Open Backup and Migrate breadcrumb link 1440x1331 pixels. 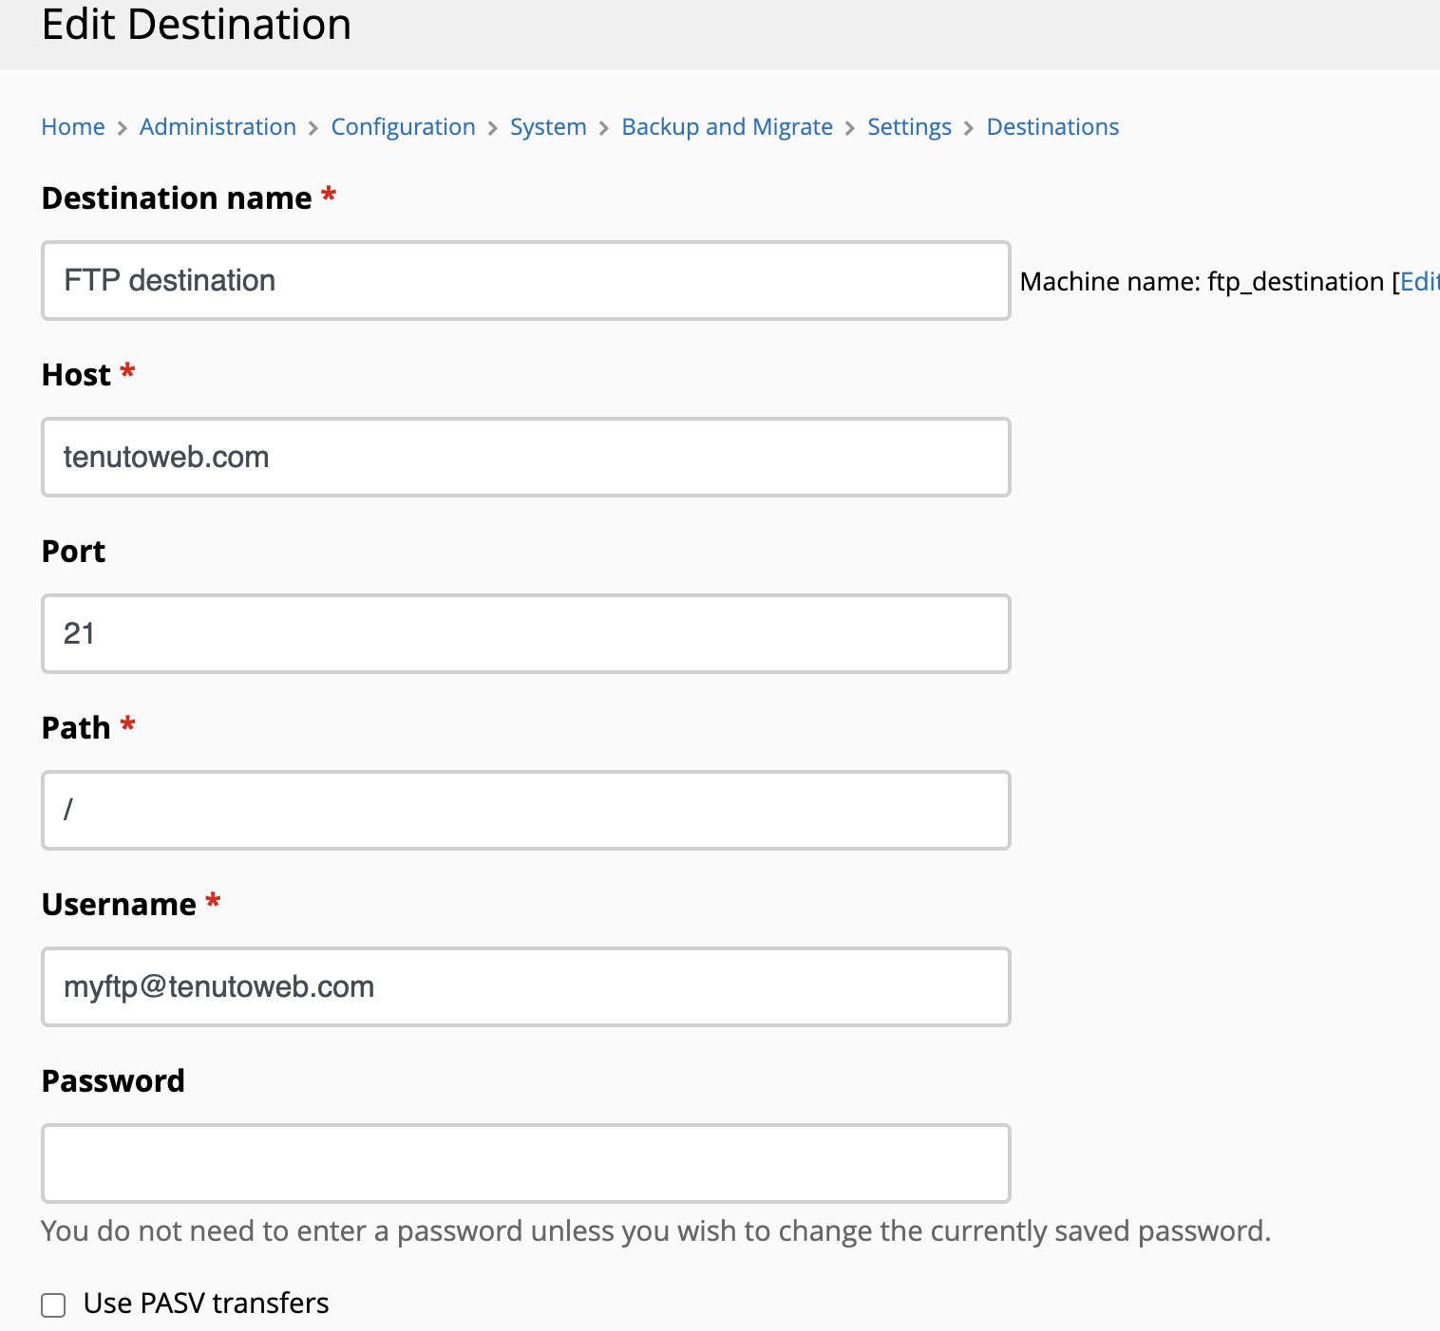(x=727, y=126)
